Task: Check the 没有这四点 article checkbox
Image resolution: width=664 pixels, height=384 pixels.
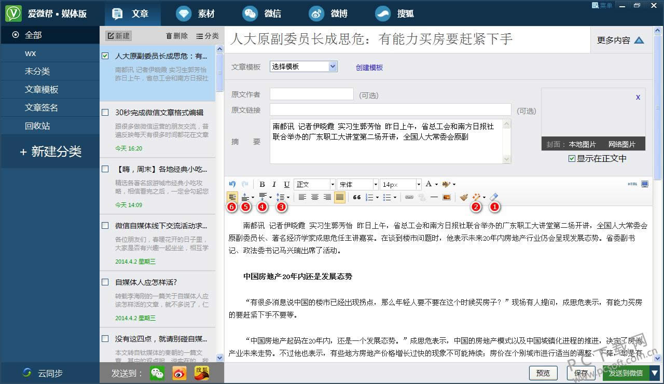Action: tap(105, 339)
